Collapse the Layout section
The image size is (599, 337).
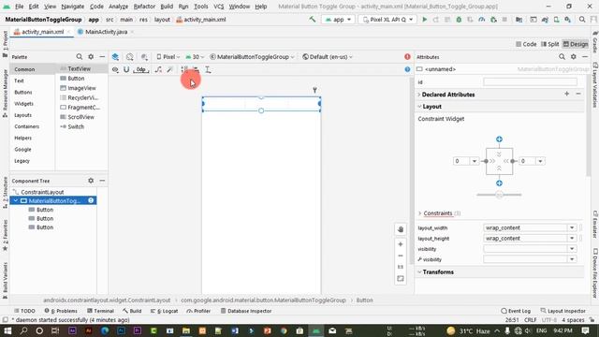[419, 107]
